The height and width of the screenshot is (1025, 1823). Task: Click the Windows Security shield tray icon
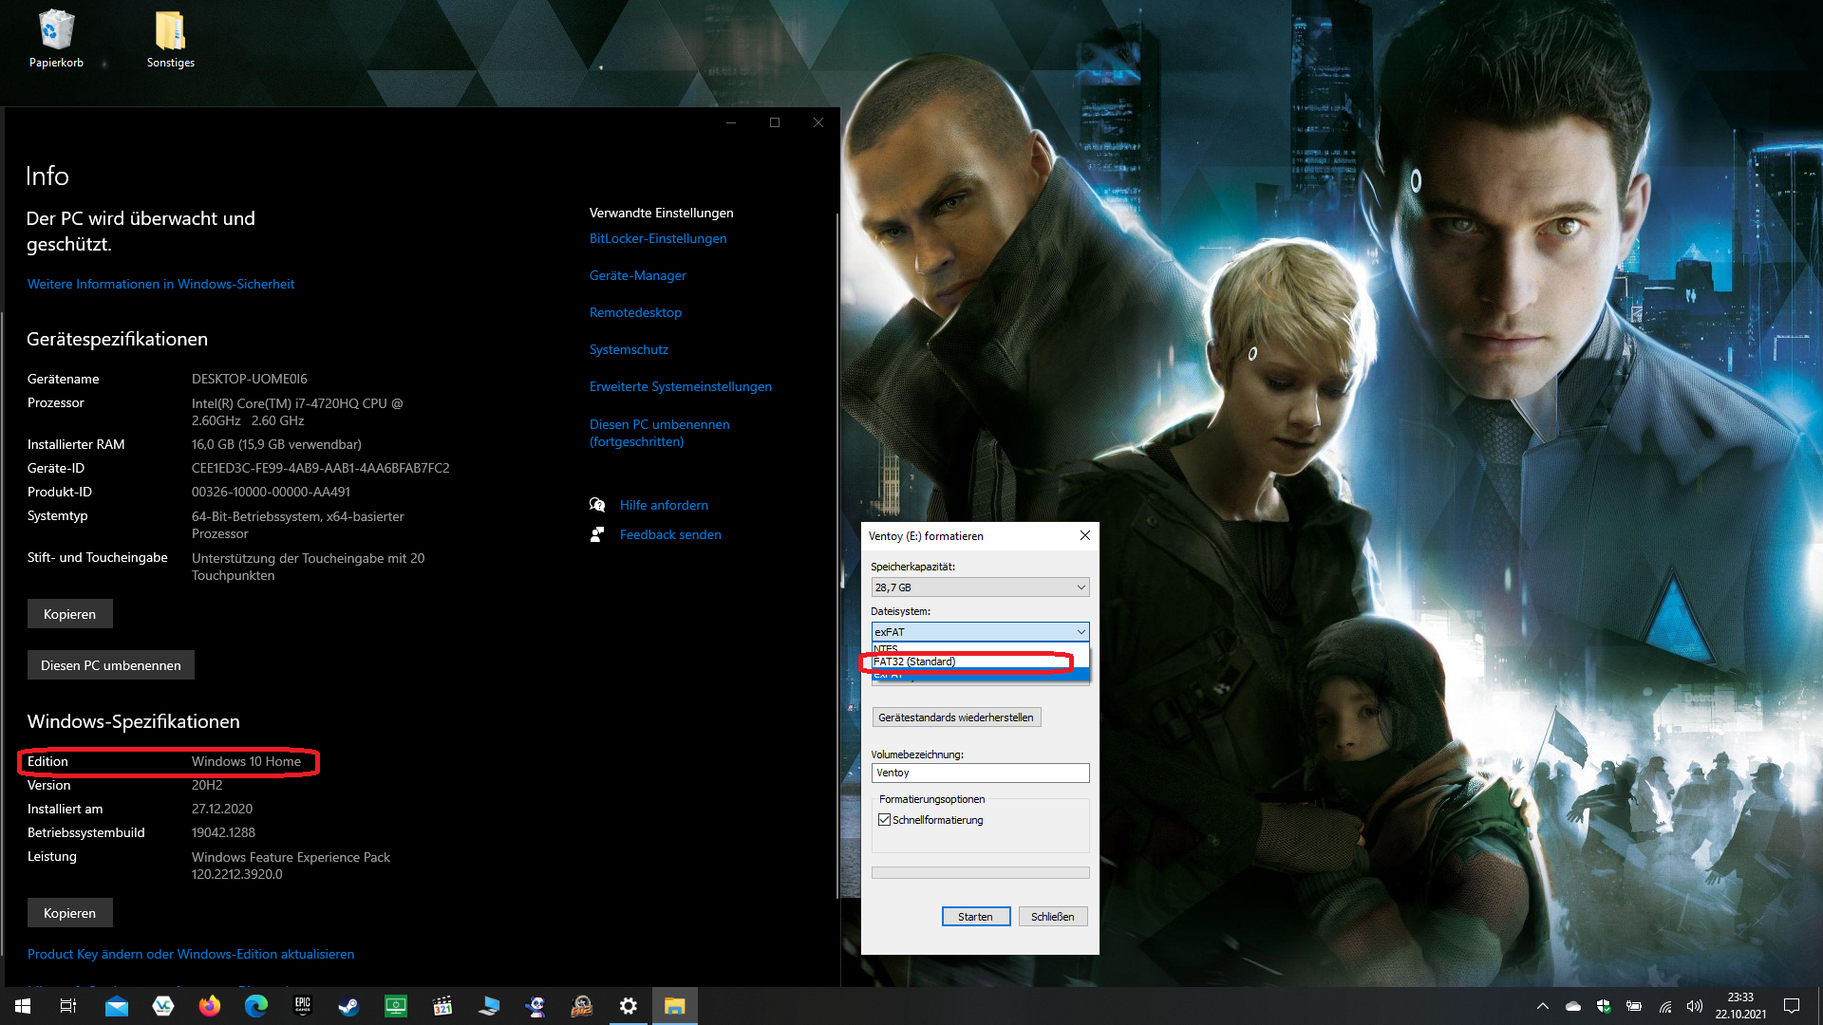1604,1006
